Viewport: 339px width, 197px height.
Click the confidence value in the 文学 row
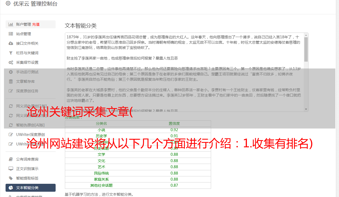pos(174,154)
